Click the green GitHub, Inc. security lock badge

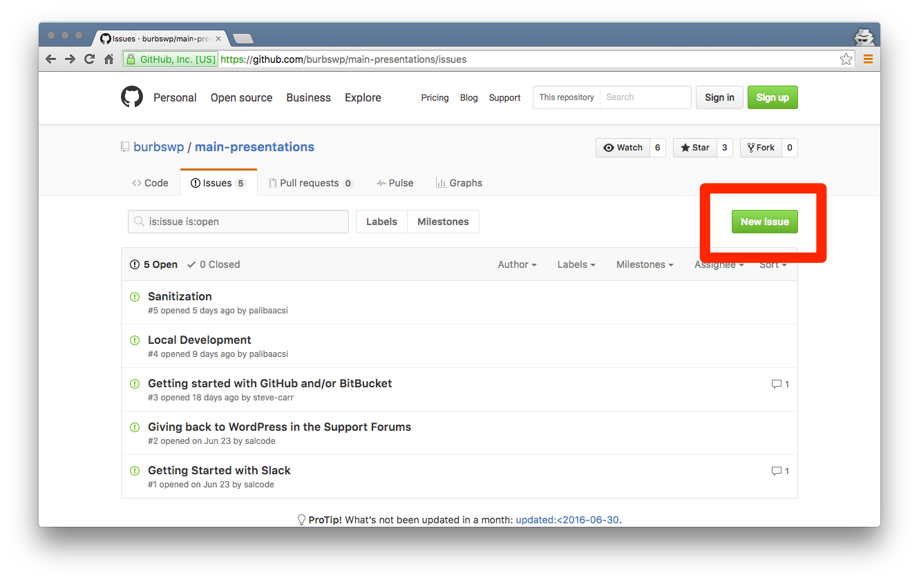tap(171, 59)
